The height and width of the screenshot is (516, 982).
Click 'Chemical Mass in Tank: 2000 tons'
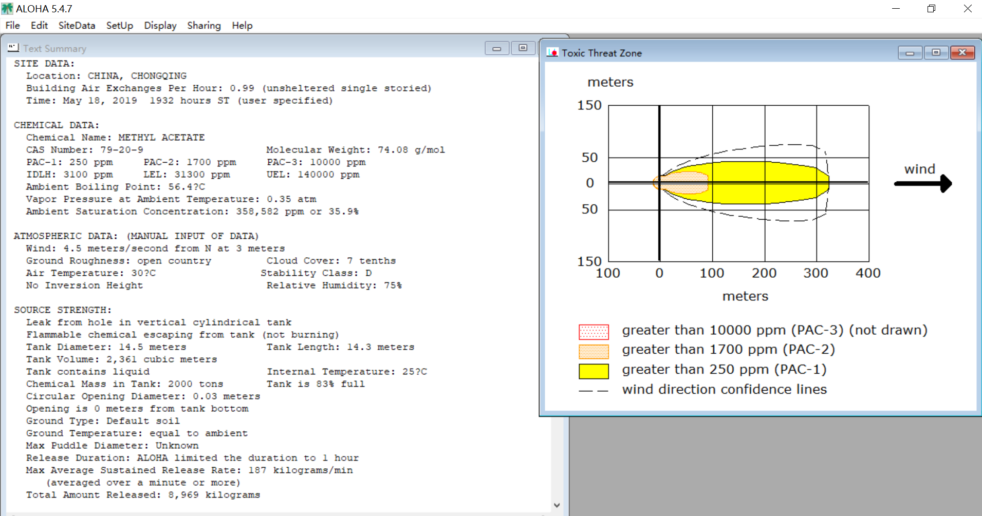coord(125,384)
